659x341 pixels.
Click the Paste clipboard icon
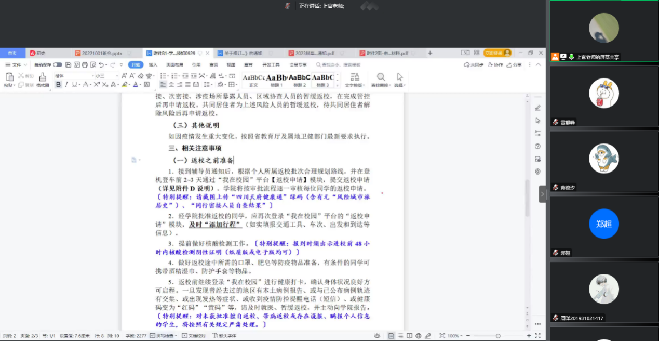click(9, 77)
